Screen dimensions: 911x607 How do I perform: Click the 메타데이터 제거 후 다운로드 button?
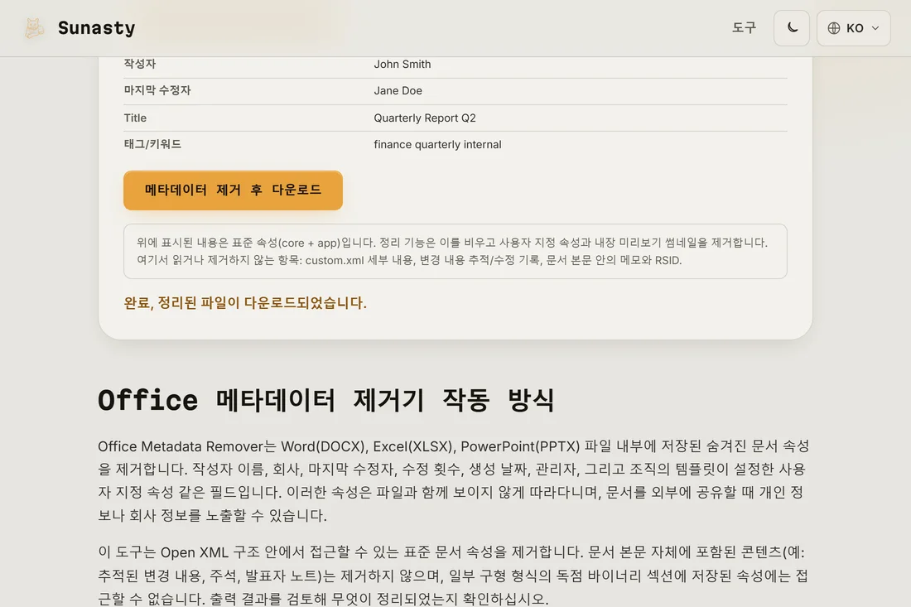pyautogui.click(x=233, y=190)
